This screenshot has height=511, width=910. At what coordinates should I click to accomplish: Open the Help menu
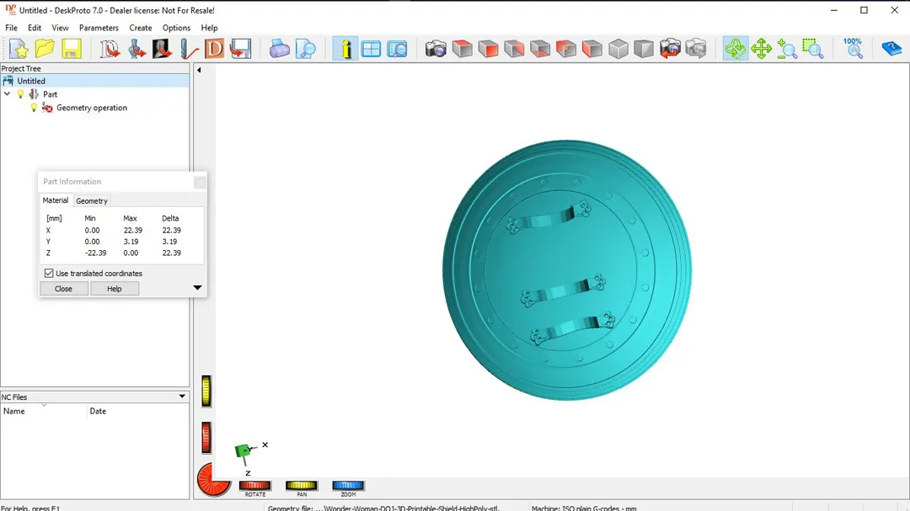click(x=209, y=28)
